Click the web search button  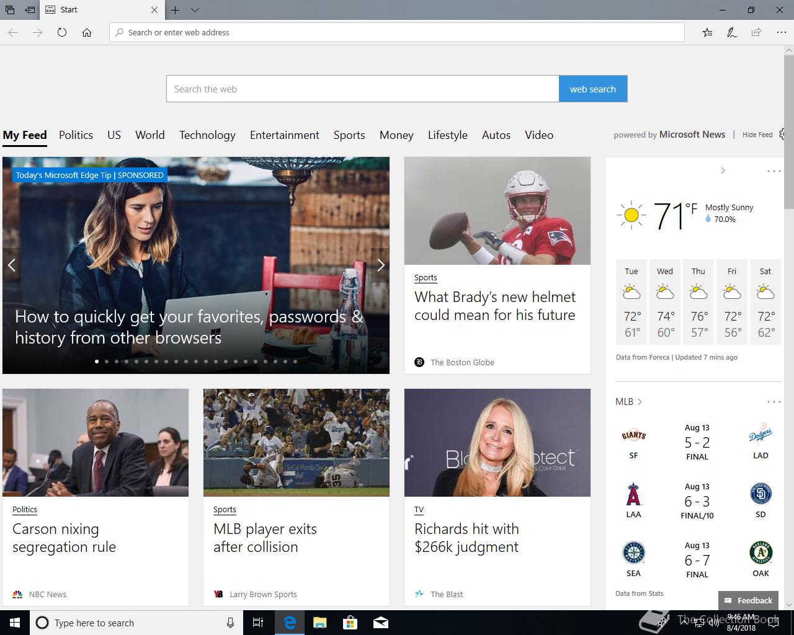tap(593, 89)
